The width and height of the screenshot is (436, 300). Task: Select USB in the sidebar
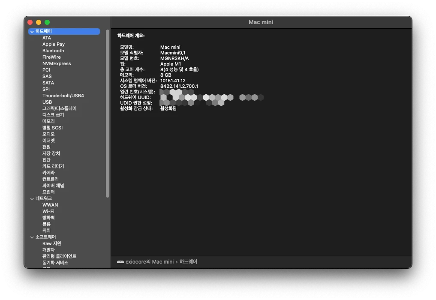click(47, 102)
